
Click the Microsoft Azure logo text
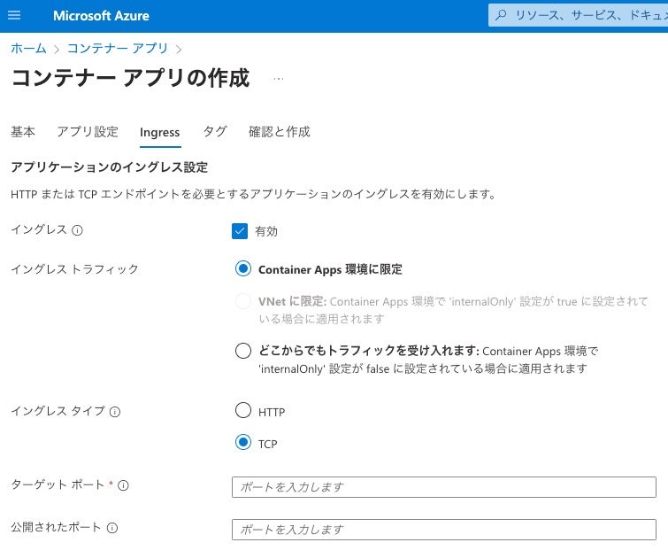[101, 16]
